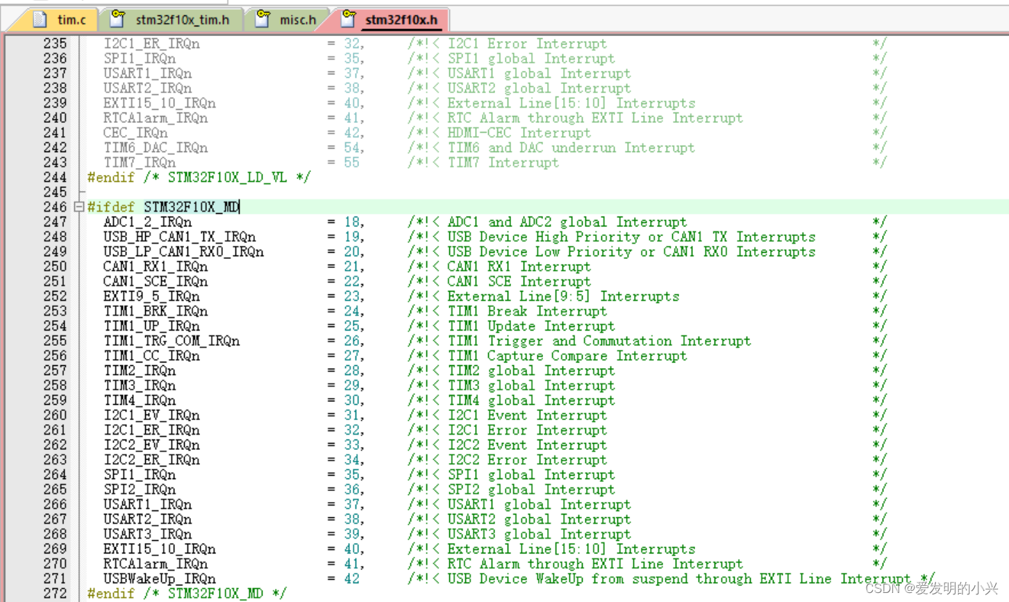Click TIM3_IRQn identifier
The width and height of the screenshot is (1009, 602).
pyautogui.click(x=140, y=385)
